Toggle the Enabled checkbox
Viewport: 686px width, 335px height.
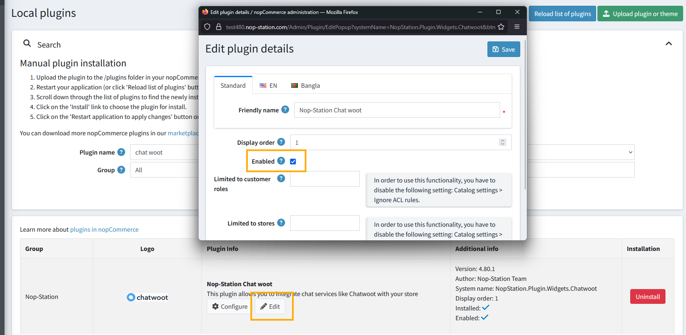[293, 162]
